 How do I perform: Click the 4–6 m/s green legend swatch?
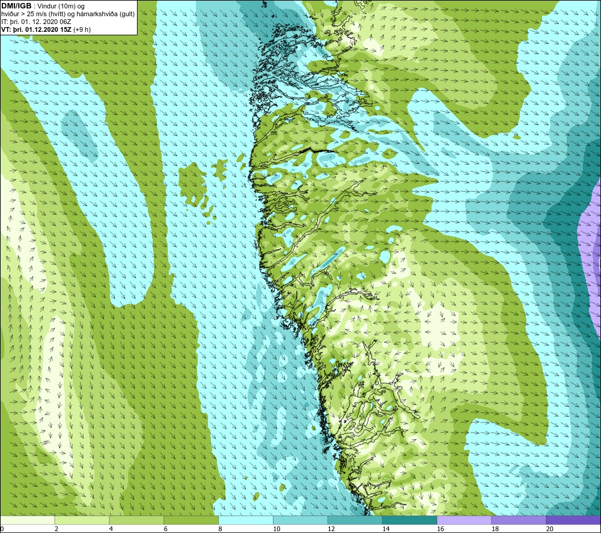pyautogui.click(x=136, y=520)
